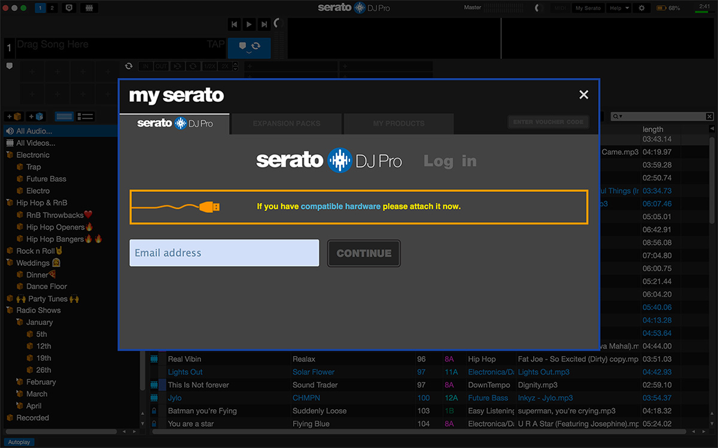Open setup via the gear icon
718x448 pixels.
click(x=642, y=8)
